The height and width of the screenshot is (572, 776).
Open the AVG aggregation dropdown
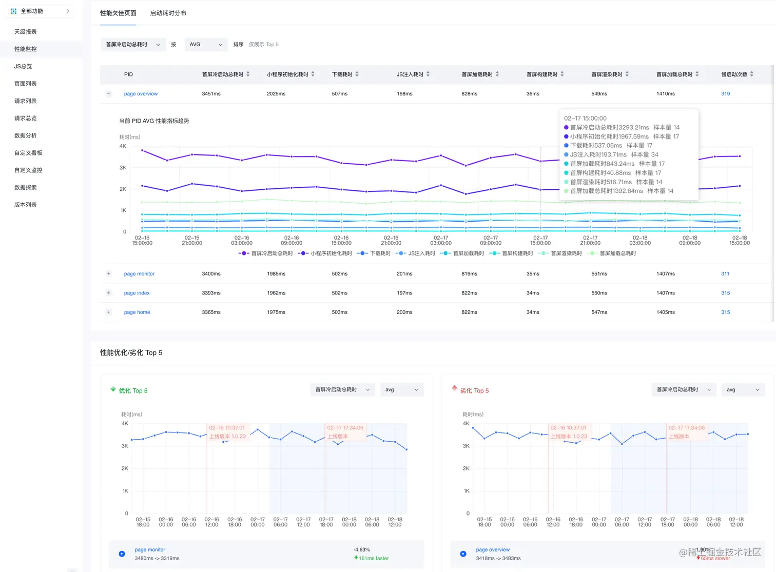pyautogui.click(x=206, y=45)
